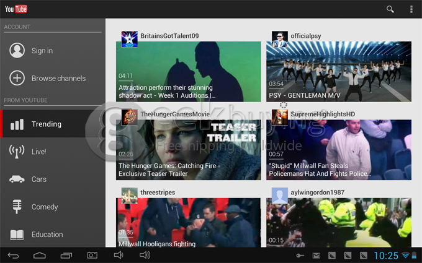This screenshot has height=263, width=422.
Task: Open the YouTube search magnifier
Action: 390,9
